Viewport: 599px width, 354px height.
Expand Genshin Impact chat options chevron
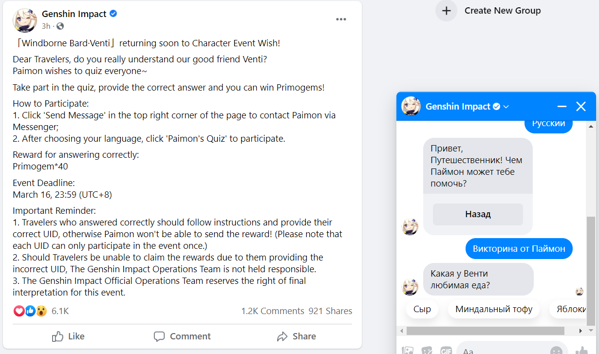click(506, 107)
